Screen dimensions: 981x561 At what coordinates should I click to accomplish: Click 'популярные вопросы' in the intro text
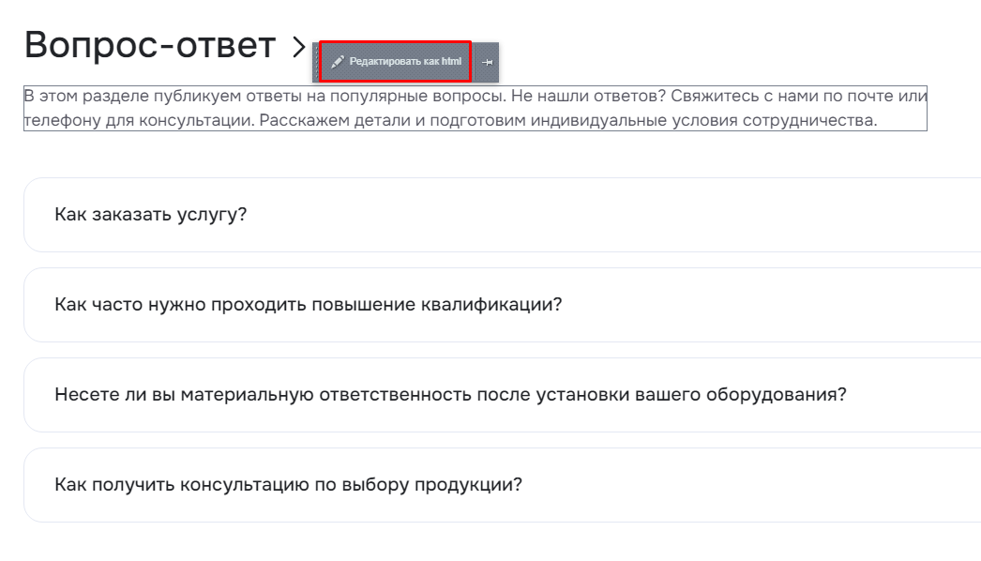point(417,97)
